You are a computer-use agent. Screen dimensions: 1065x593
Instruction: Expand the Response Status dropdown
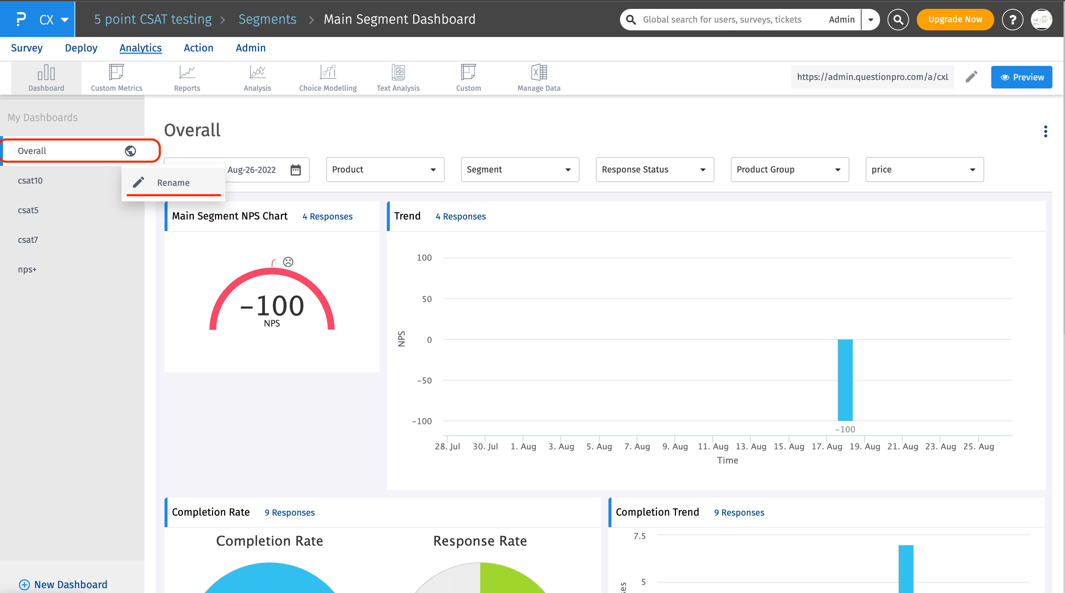[654, 169]
